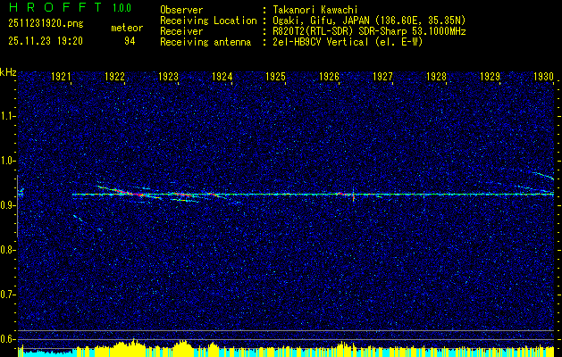Click the 1.0 kHz frequency label
The height and width of the screenshot is (357, 562).
coord(7,161)
